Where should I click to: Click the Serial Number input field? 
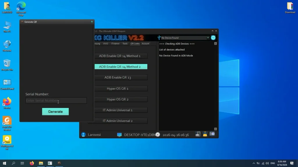point(56,101)
